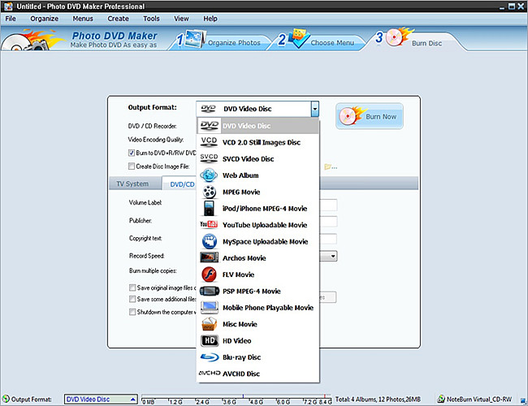Screen dimensions: 528x406
Task: Tick Save original image files checkbox
Action: tap(132, 287)
